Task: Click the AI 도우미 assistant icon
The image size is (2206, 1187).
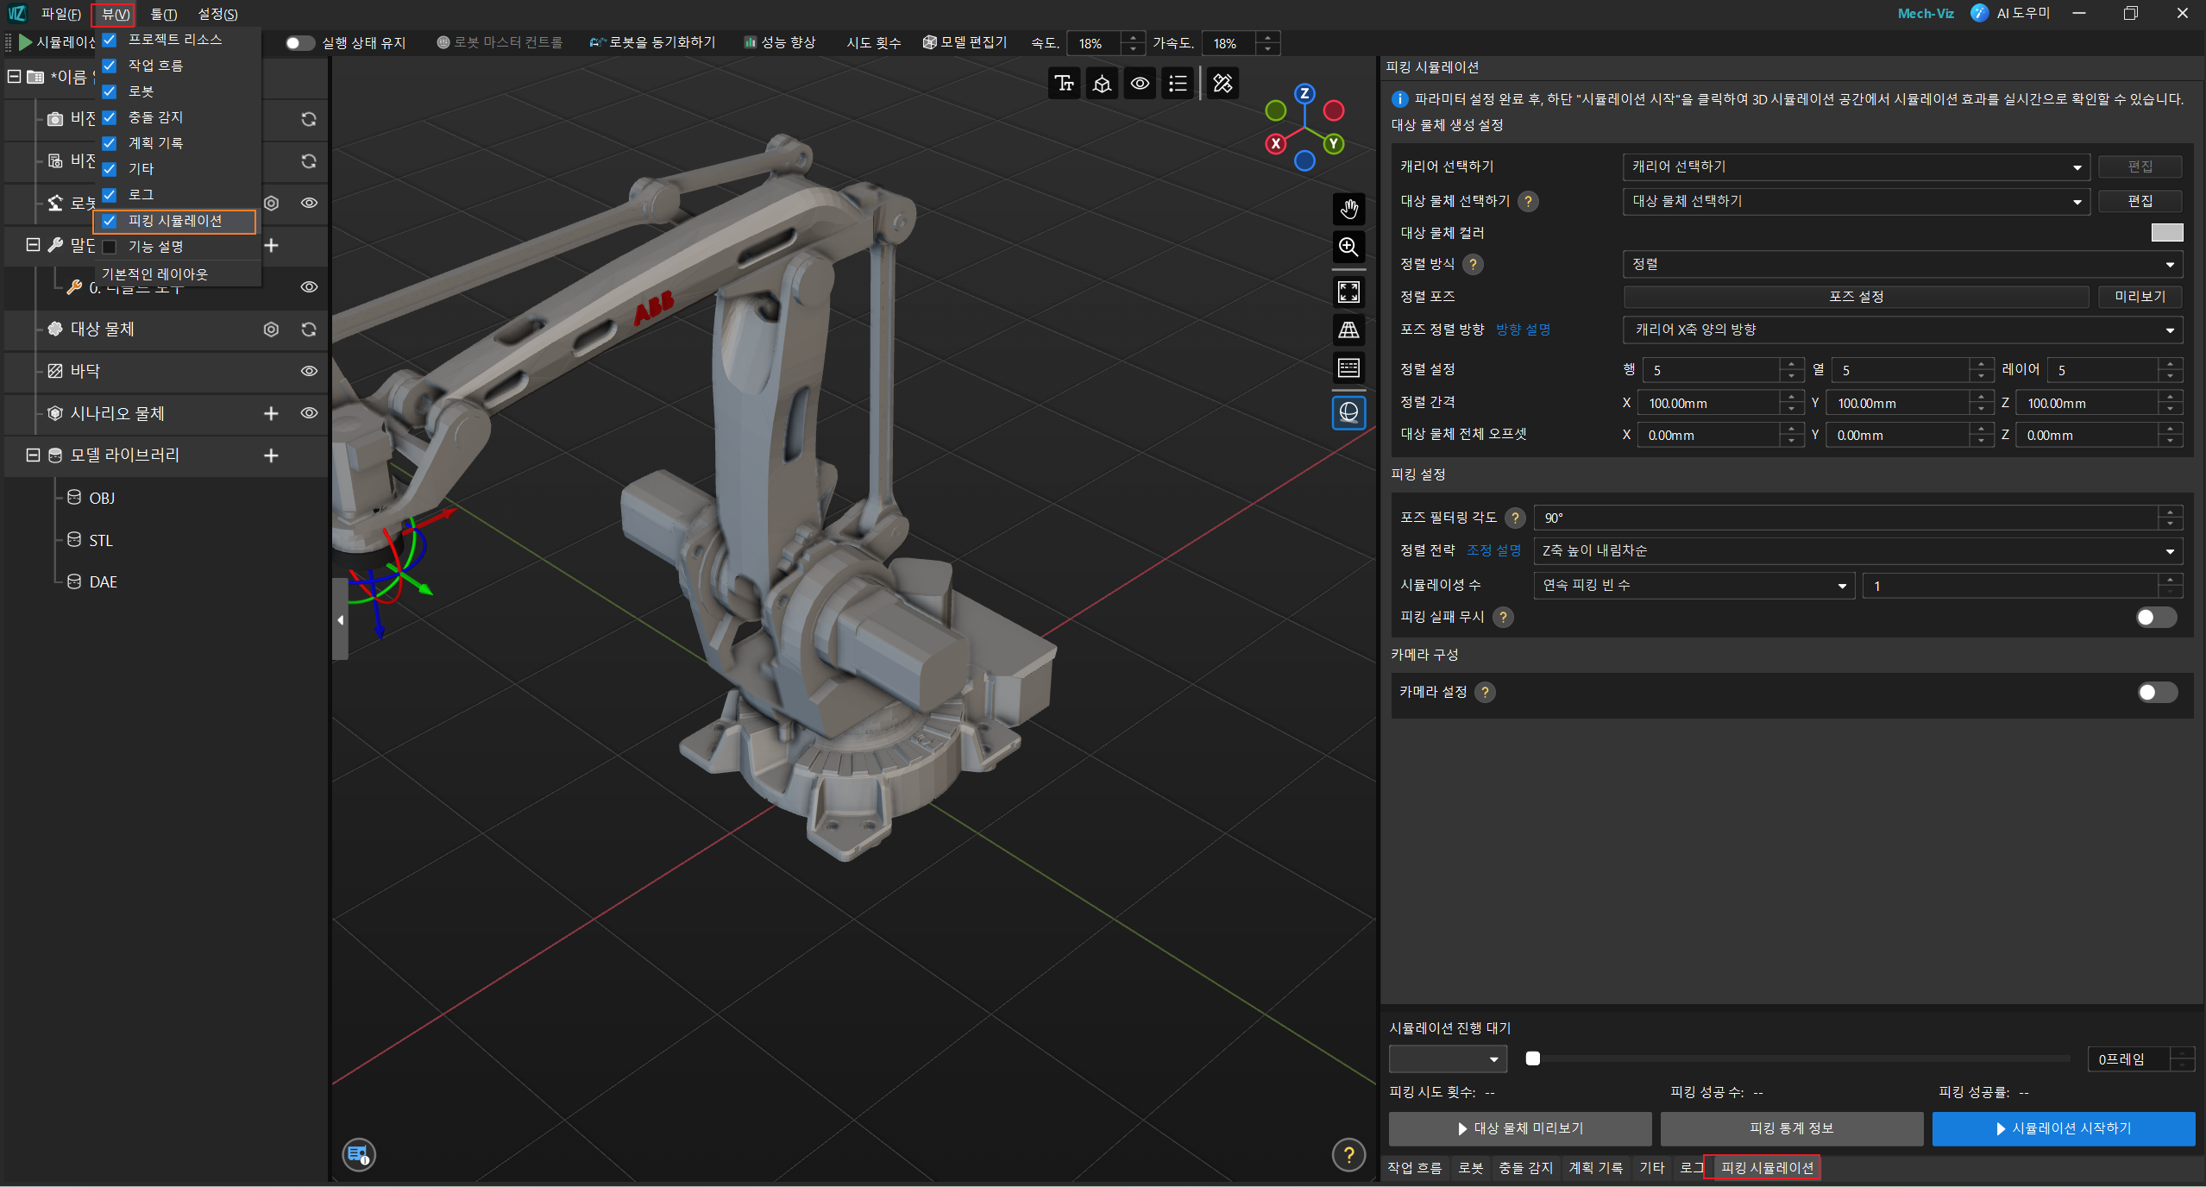Action: click(x=1979, y=13)
